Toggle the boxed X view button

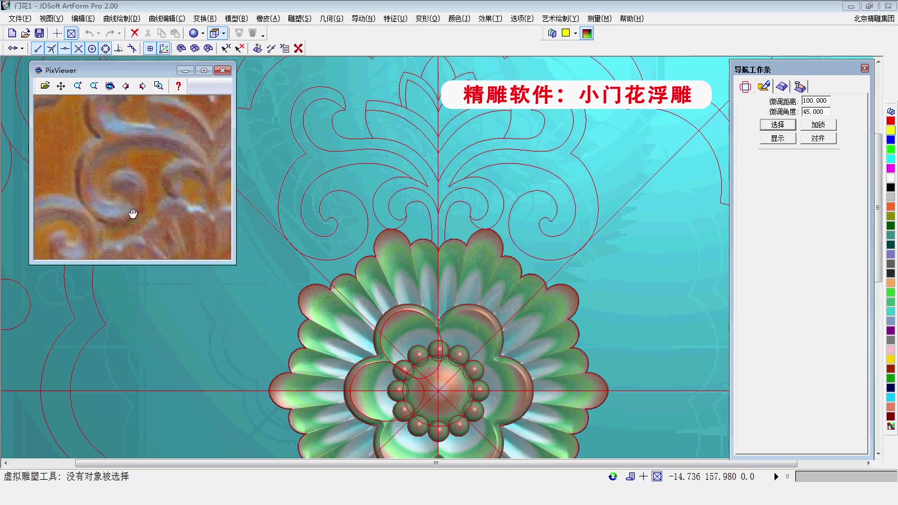pyautogui.click(x=71, y=33)
